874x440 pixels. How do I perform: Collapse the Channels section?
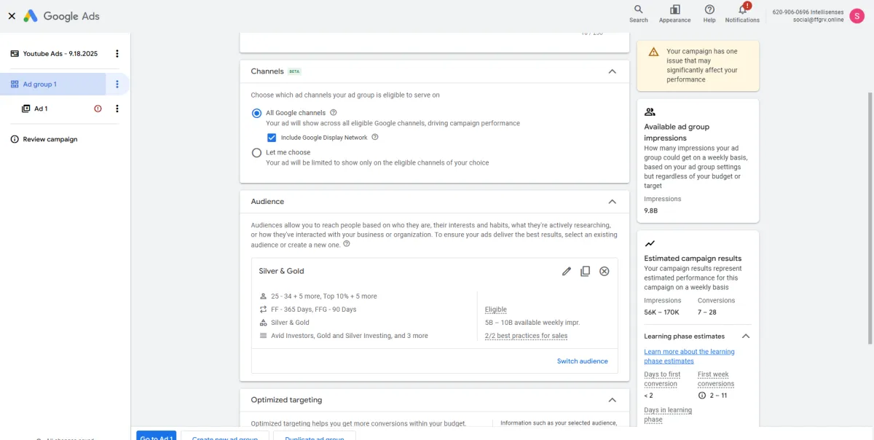[x=612, y=71]
